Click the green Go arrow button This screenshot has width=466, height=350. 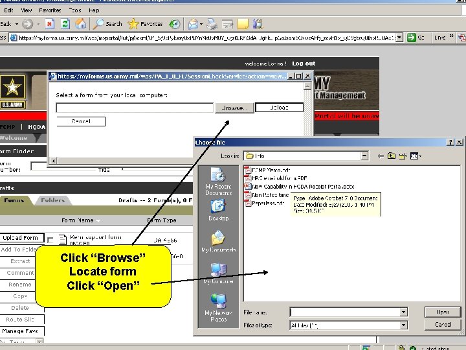click(412, 38)
